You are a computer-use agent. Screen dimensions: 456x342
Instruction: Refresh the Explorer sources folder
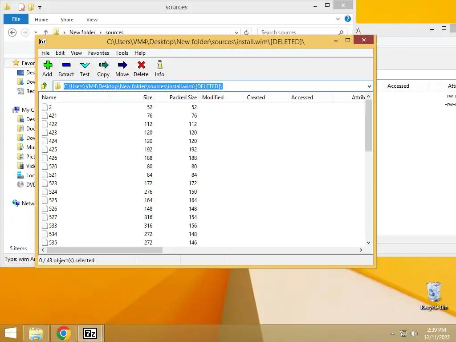point(246,32)
